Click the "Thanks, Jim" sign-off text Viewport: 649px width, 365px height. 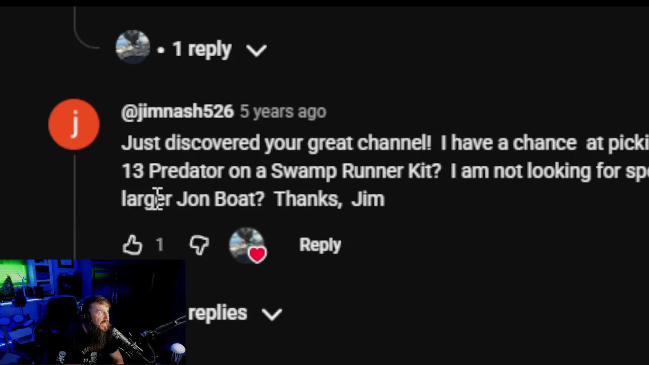(329, 199)
